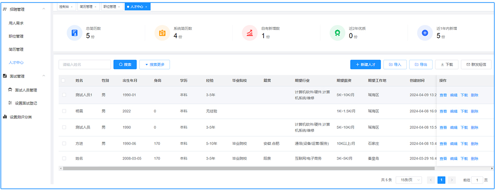
Task: Click the 群发短信 button
Action: tap(476, 65)
